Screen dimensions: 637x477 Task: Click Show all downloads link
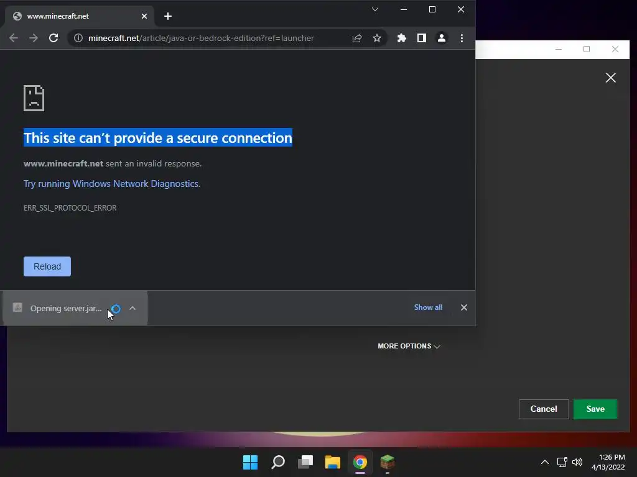tap(428, 307)
